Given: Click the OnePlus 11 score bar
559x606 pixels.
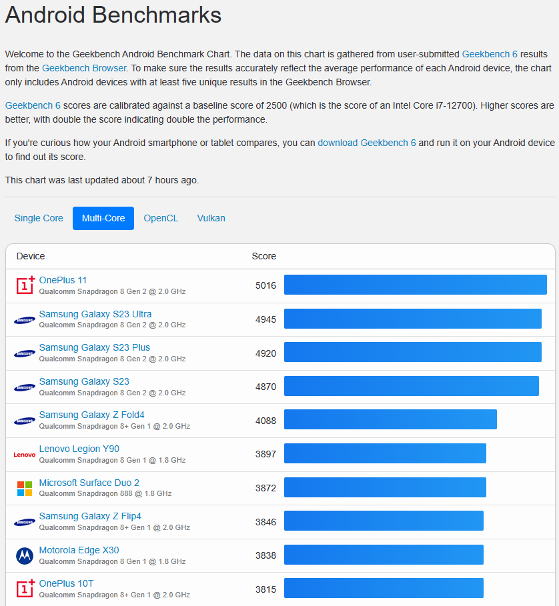Looking at the screenshot, I should tap(415, 285).
